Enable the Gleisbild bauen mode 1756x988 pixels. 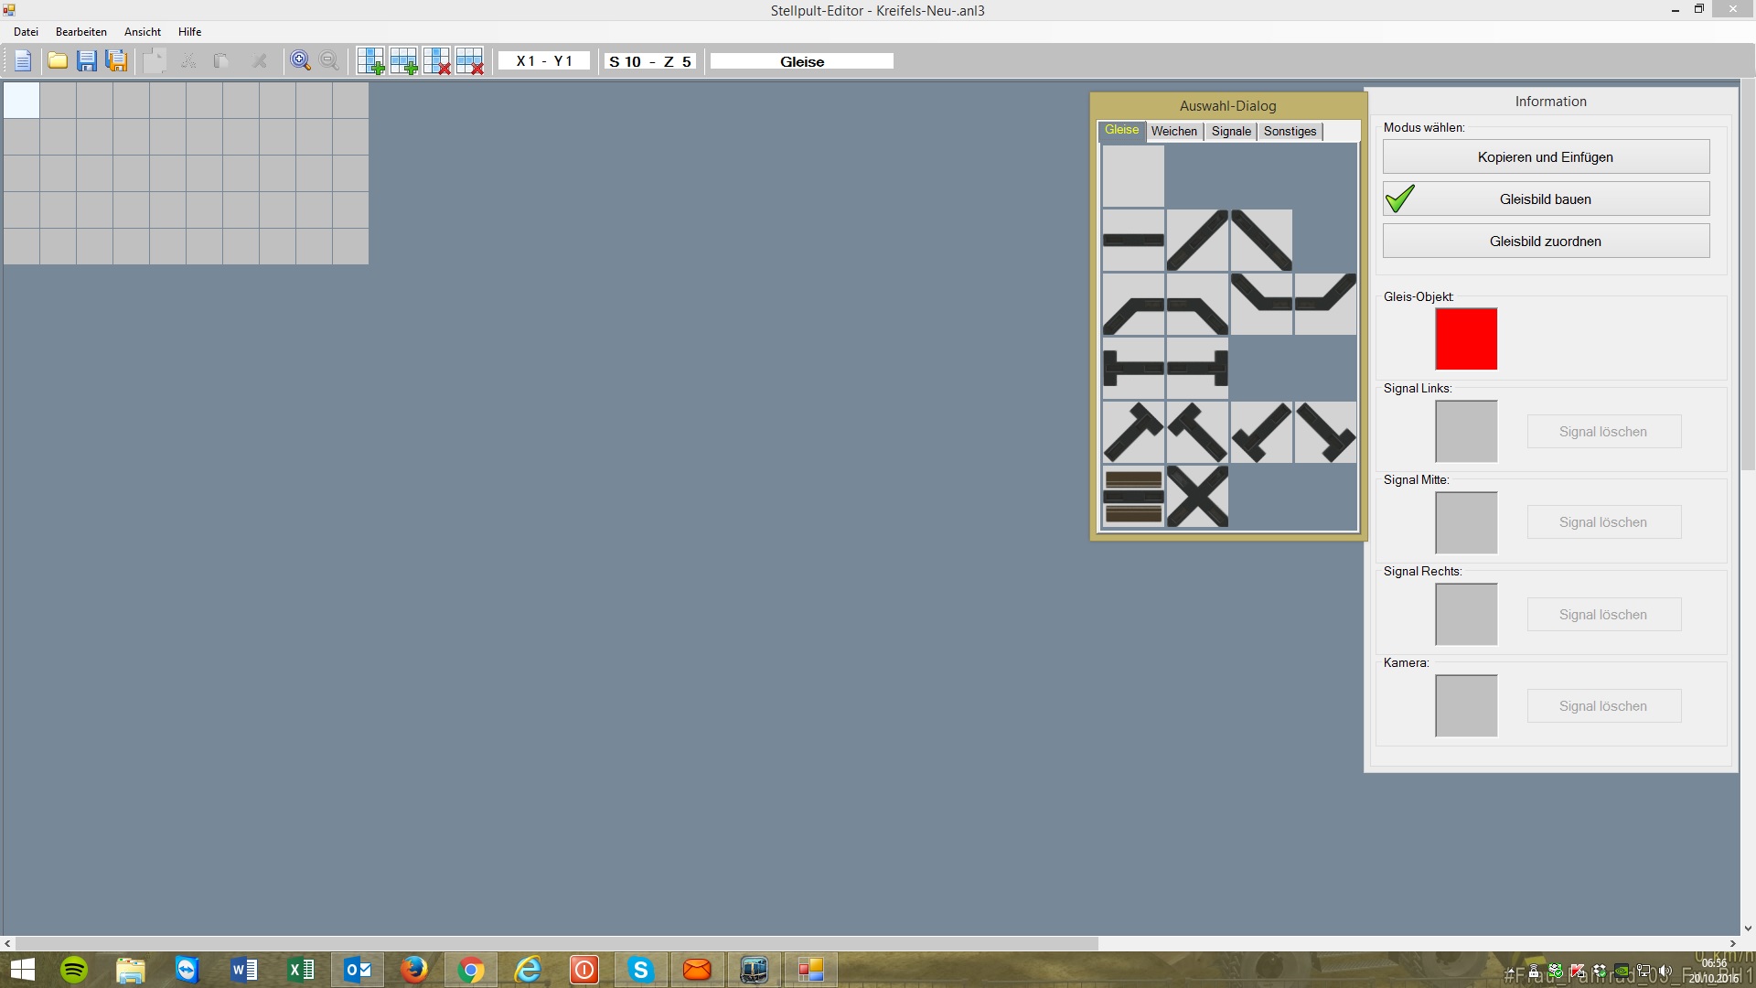1545,199
